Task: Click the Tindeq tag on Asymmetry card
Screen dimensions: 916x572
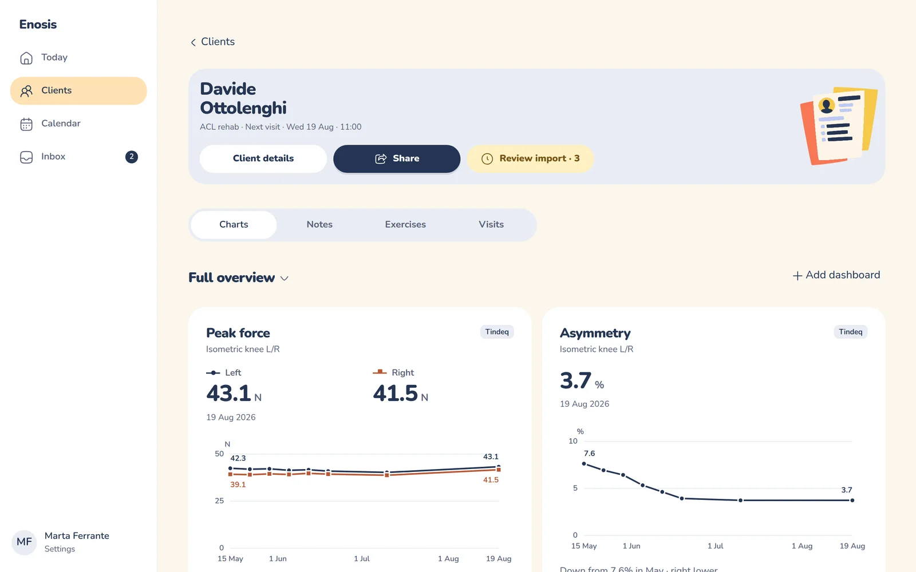Action: pyautogui.click(x=851, y=332)
